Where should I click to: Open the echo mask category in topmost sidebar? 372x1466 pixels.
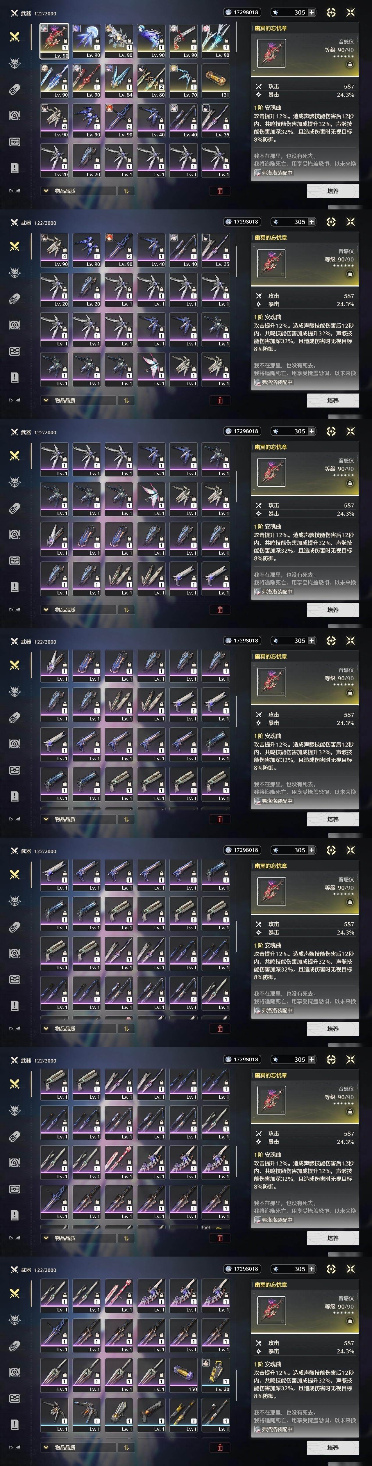point(15,63)
